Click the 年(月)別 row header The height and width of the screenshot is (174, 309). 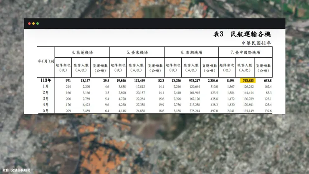pyautogui.click(x=46, y=61)
